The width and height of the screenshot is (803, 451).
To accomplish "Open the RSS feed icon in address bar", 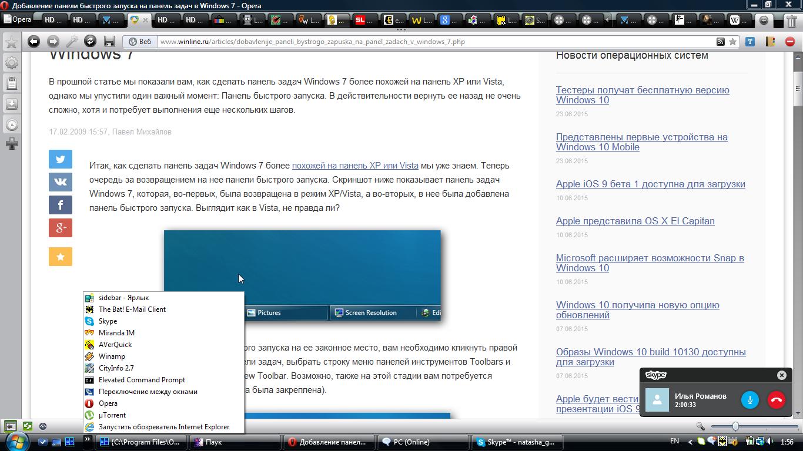I will [x=720, y=42].
